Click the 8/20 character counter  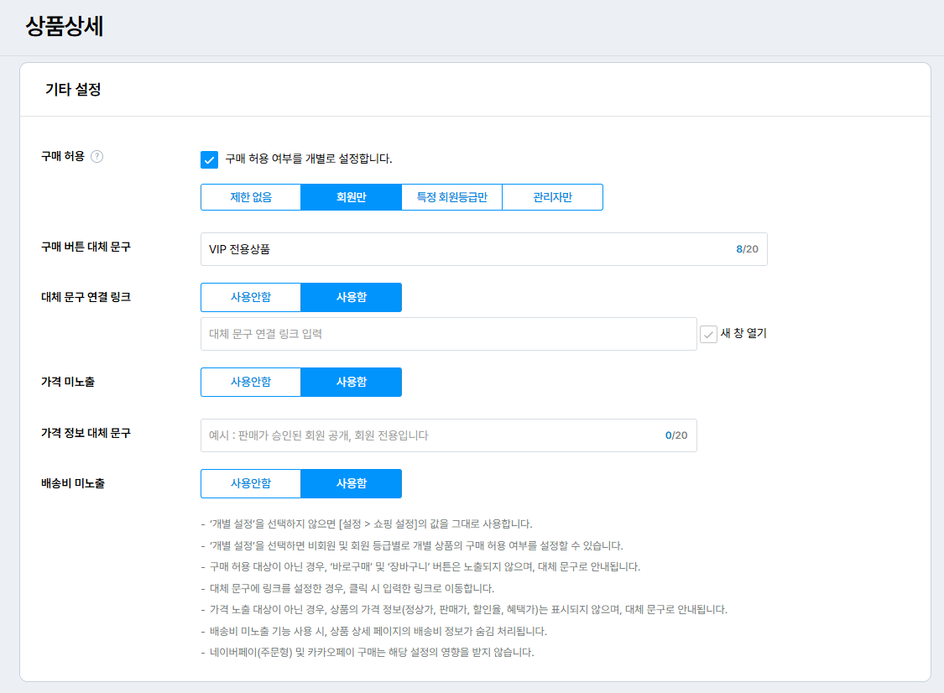747,249
